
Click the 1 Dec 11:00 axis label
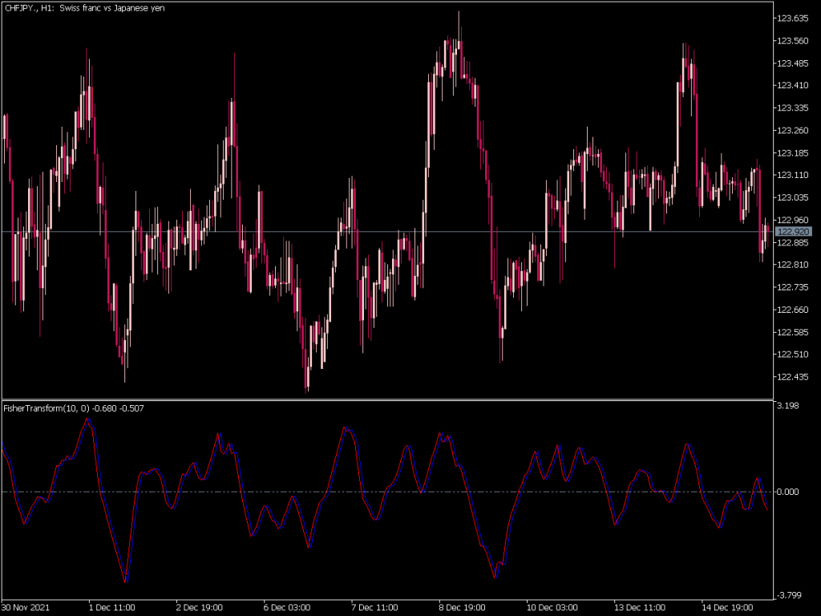point(111,608)
